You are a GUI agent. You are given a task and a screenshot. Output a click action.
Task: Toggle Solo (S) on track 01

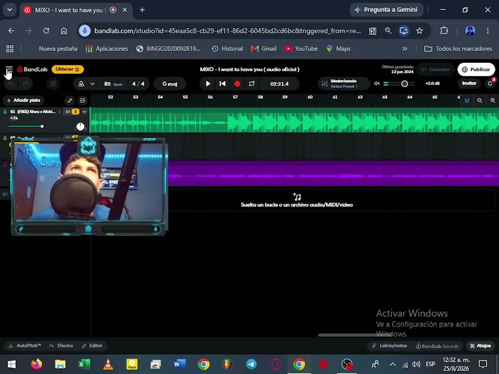75,112
